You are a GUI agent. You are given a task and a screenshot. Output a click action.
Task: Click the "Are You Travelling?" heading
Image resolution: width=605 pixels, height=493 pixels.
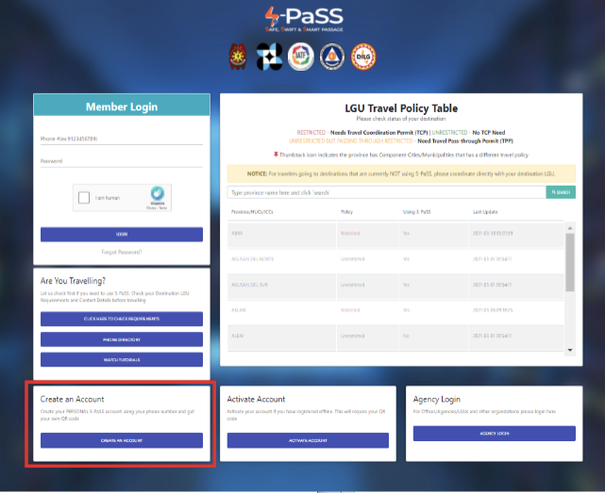tap(73, 281)
